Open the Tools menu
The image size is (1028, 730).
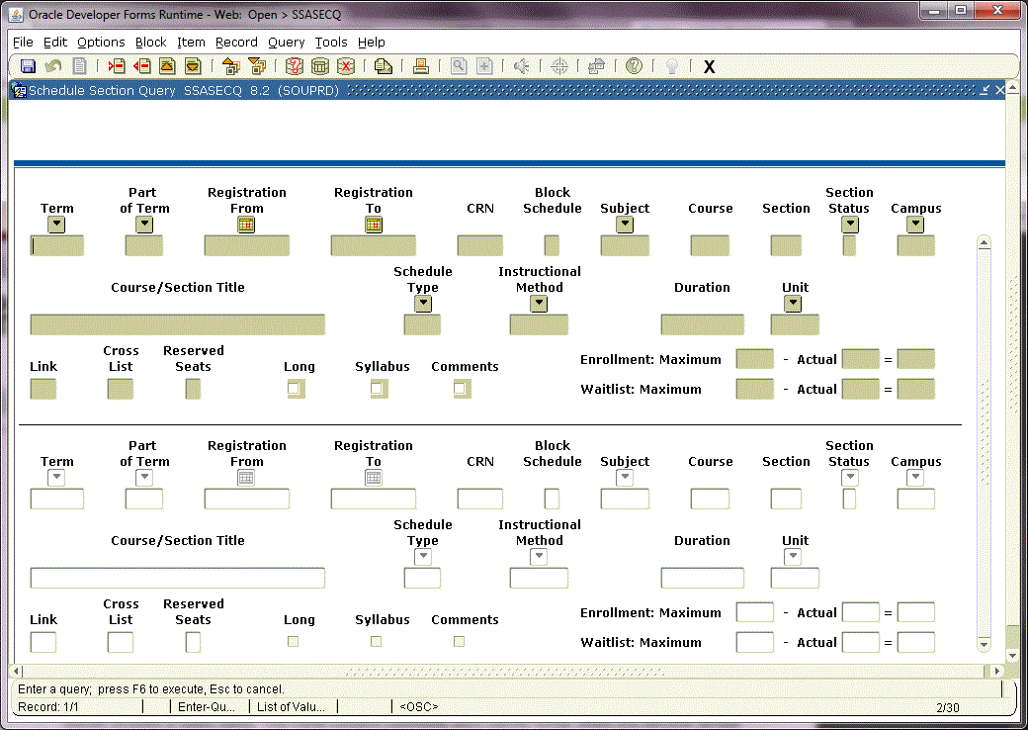tap(331, 42)
